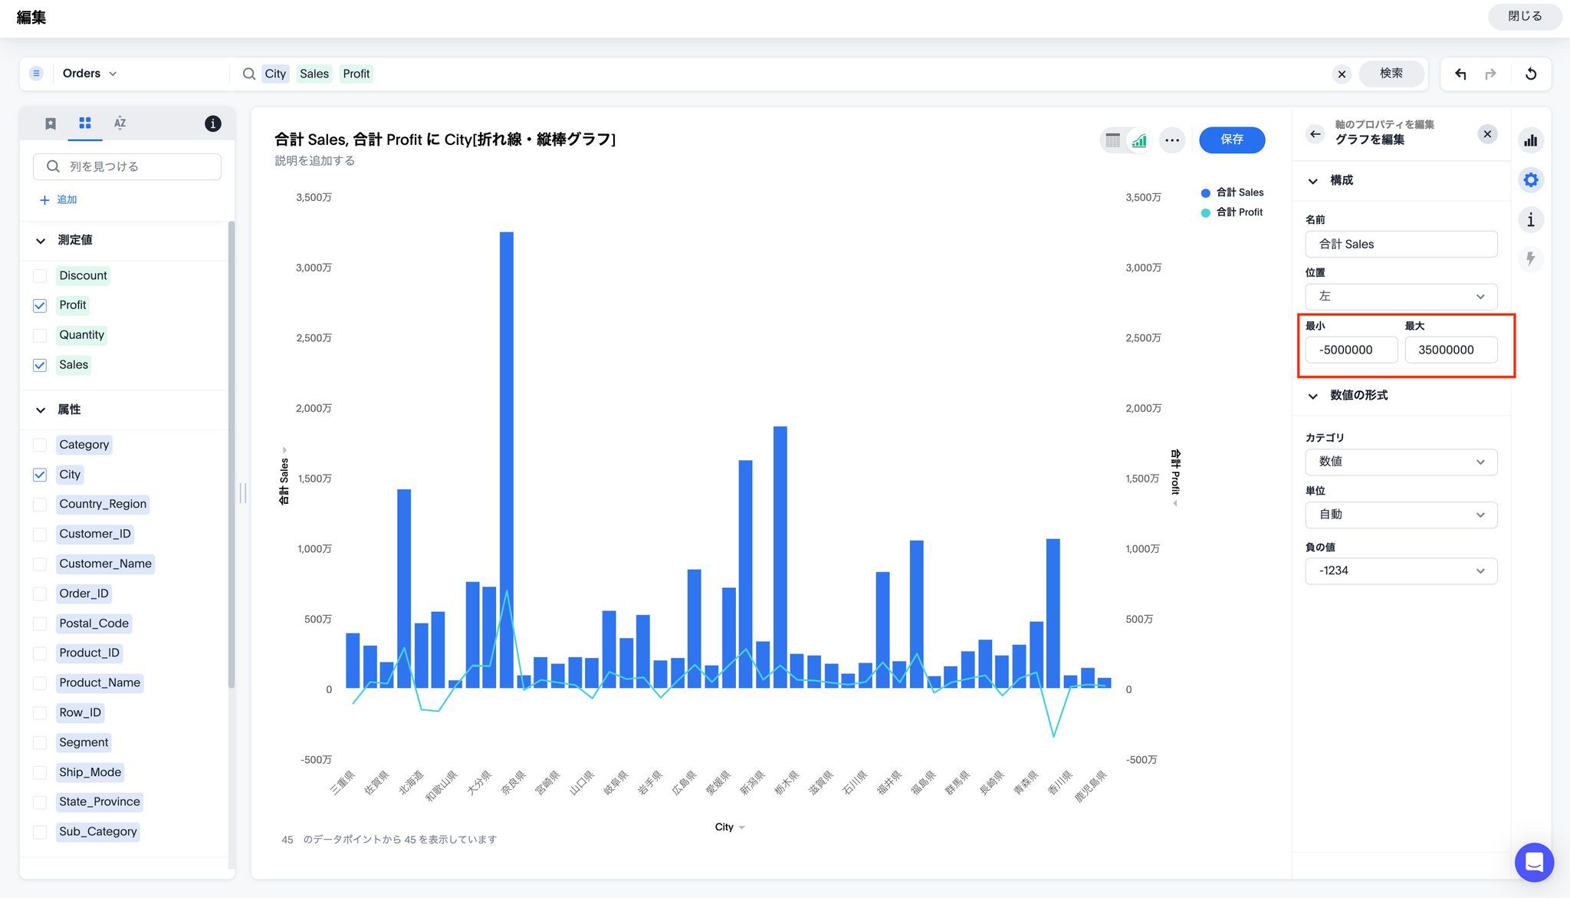
Task: Select the City token in search bar
Action: 275,74
